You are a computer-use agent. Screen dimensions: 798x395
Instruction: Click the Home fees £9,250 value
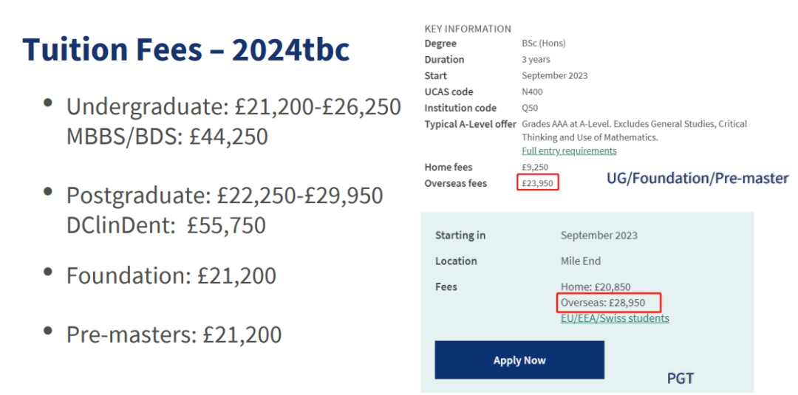pos(535,167)
